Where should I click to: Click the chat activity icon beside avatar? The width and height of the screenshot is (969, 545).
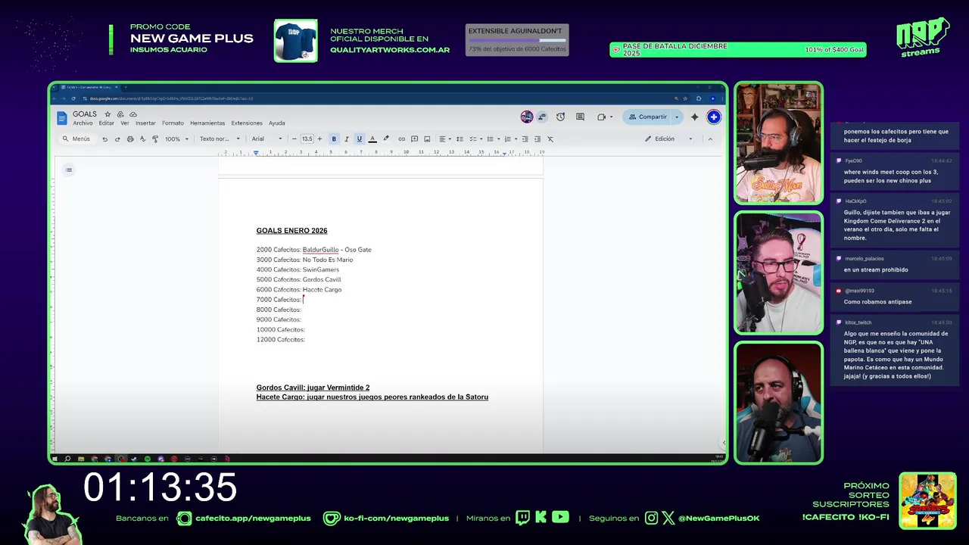click(542, 117)
